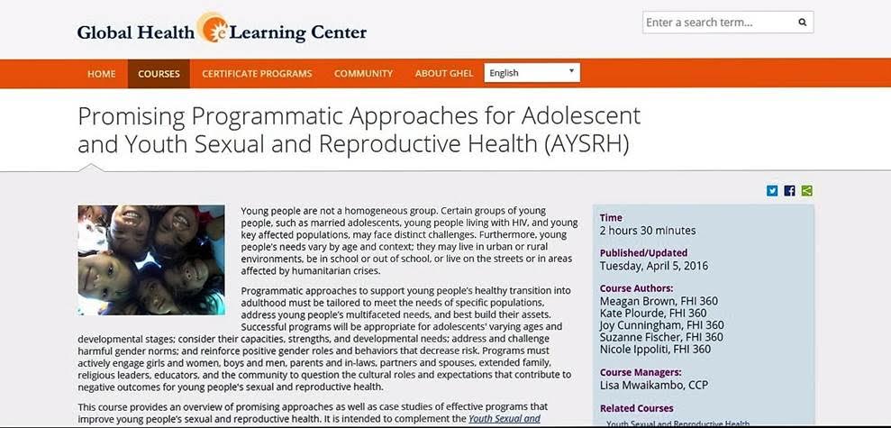
Task: Click the Related Courses heading
Action: [x=636, y=408]
